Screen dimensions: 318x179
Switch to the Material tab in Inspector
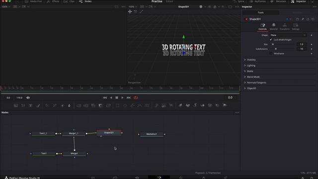274,26
